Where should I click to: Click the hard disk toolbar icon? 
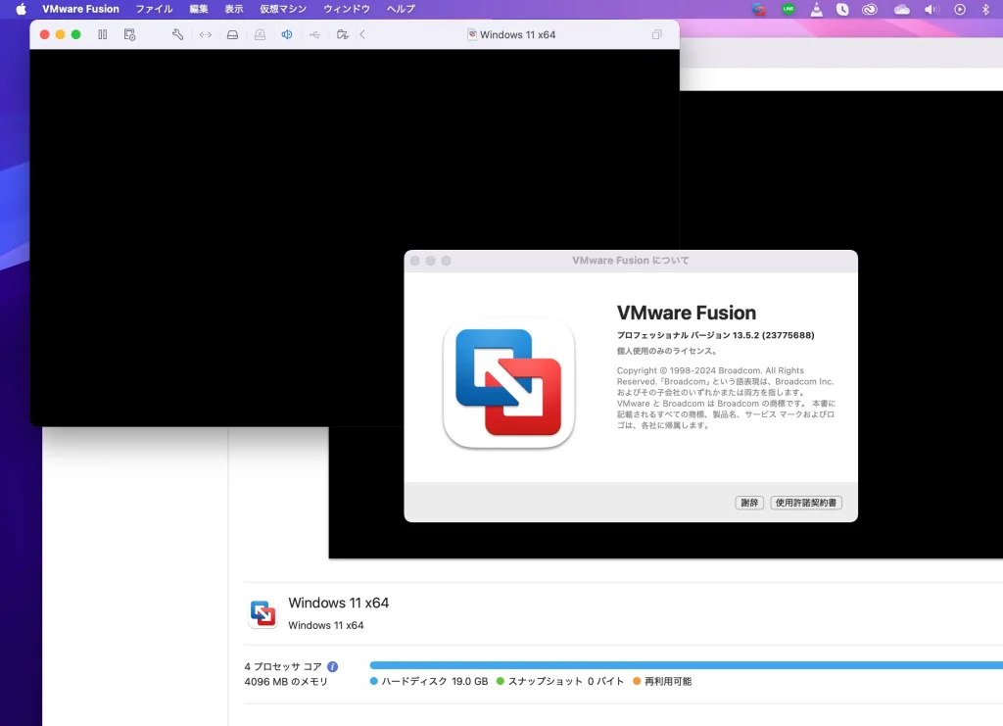click(x=233, y=34)
